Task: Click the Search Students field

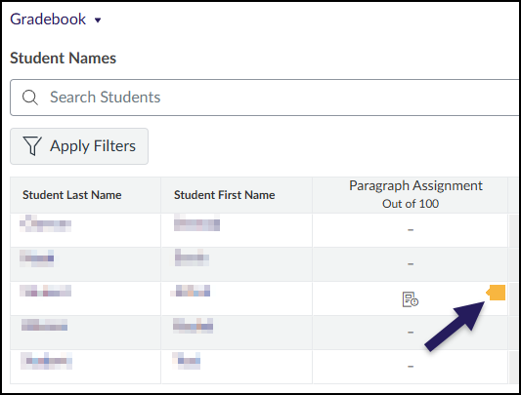Action: coord(265,98)
